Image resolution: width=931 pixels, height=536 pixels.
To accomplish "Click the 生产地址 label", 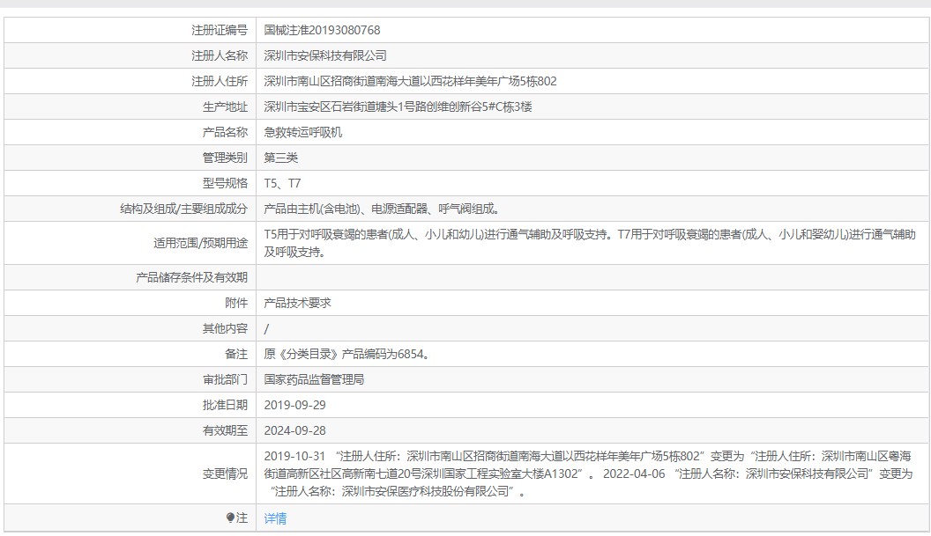I will click(225, 106).
